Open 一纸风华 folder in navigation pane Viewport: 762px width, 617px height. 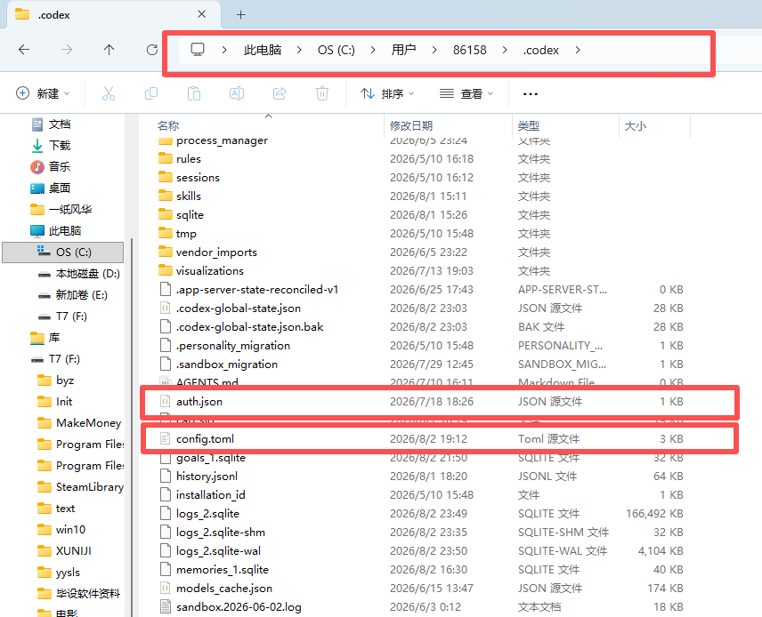pyautogui.click(x=61, y=209)
